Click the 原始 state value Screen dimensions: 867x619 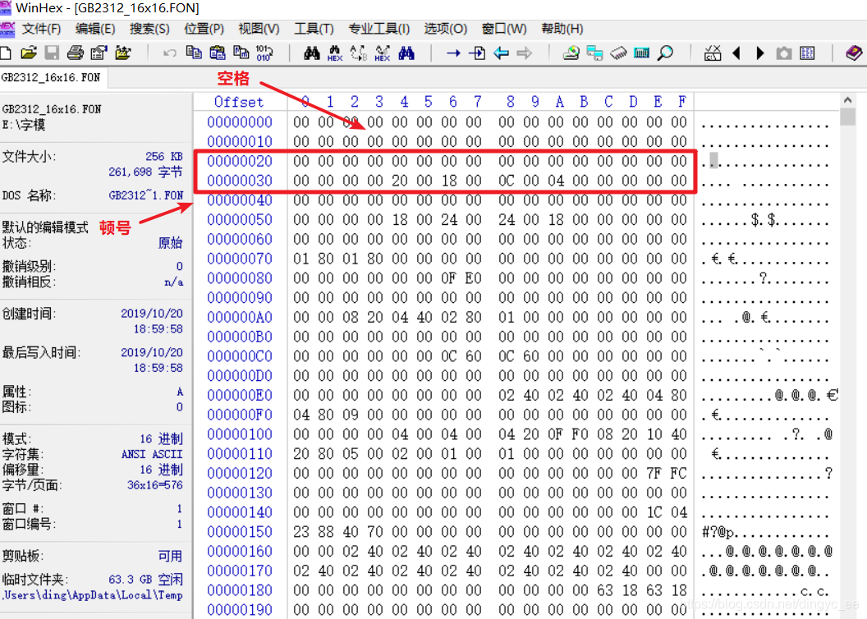click(170, 243)
